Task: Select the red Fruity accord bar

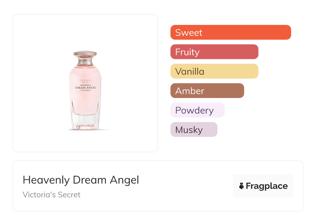Action: (x=214, y=52)
